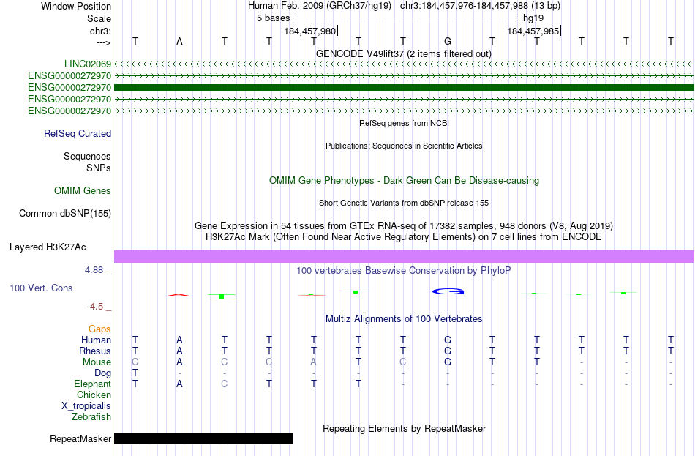The height and width of the screenshot is (456, 695).
Task: Select the X_tropicalis alignment row label
Action: point(86,406)
